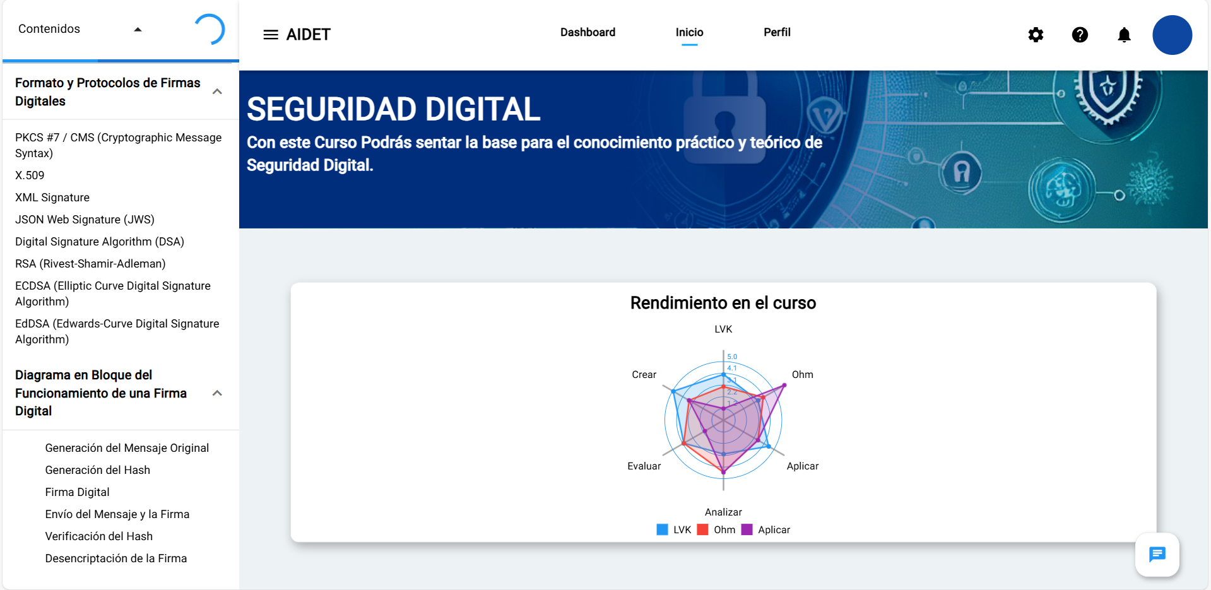
Task: Toggle LVK dataset in chart legend
Action: click(674, 530)
